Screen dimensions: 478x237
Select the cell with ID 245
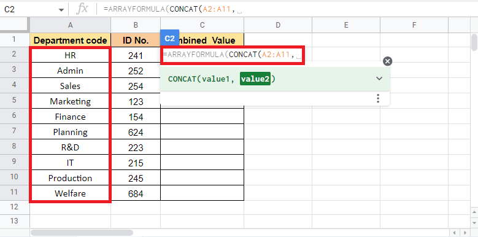pos(136,178)
